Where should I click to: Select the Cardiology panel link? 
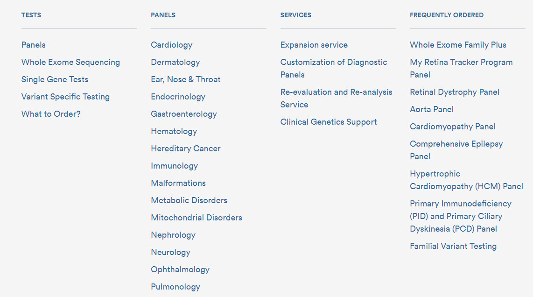click(x=171, y=45)
